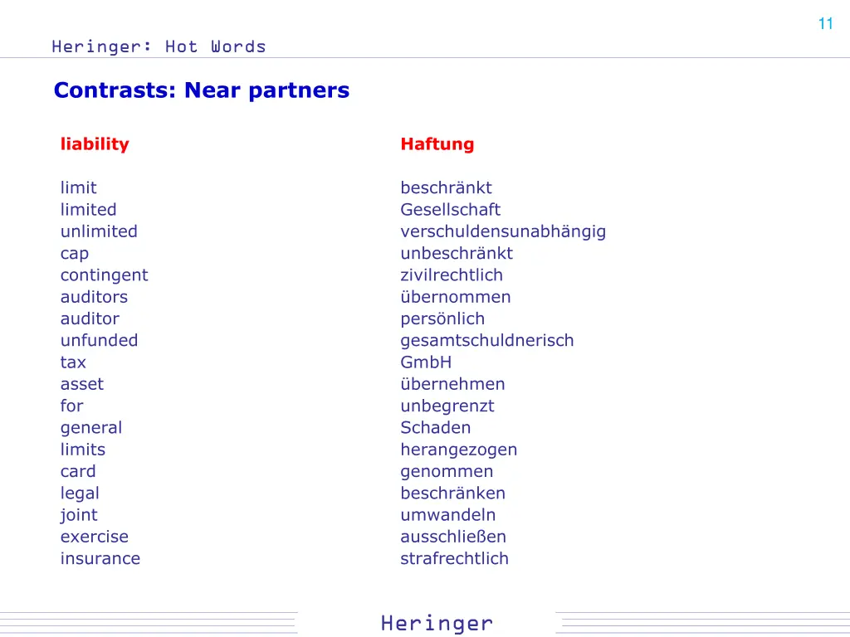
Task: Select the word 'ausschließen'
Action: [453, 537]
